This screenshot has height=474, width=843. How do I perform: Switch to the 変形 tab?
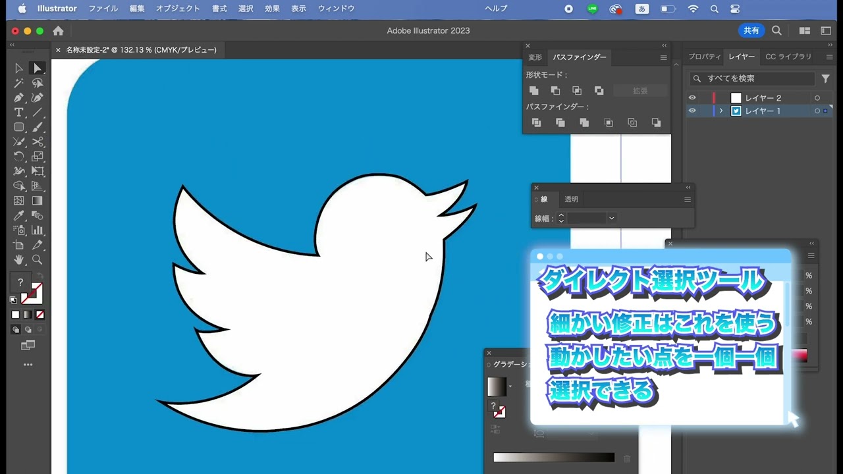pos(535,57)
